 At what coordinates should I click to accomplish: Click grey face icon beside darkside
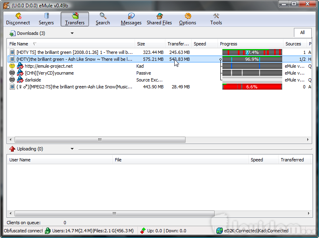(x=12, y=80)
